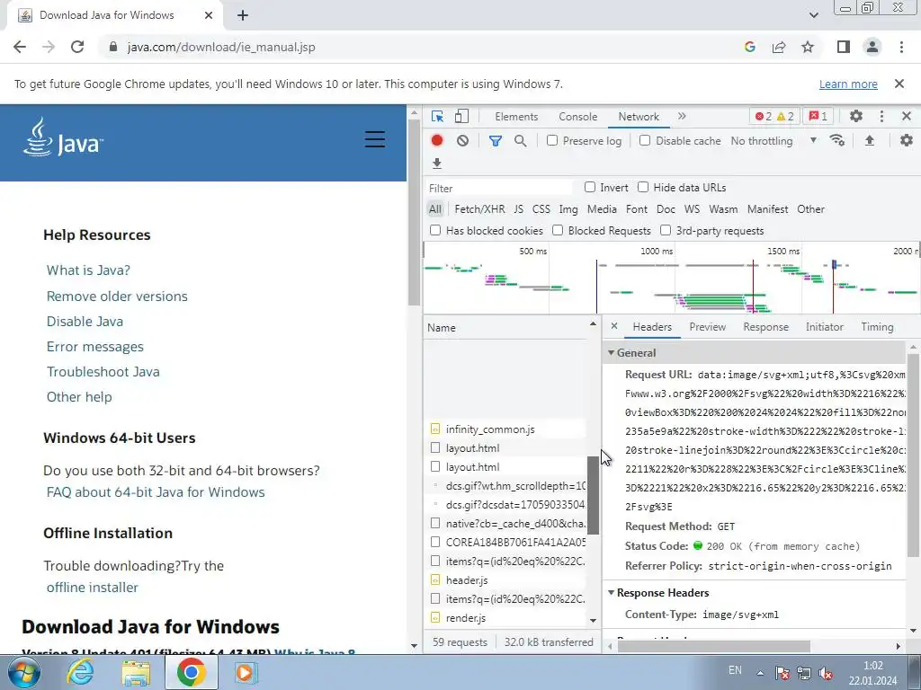The height and width of the screenshot is (690, 921).
Task: Toggle the network filter funnel icon
Action: pyautogui.click(x=496, y=141)
